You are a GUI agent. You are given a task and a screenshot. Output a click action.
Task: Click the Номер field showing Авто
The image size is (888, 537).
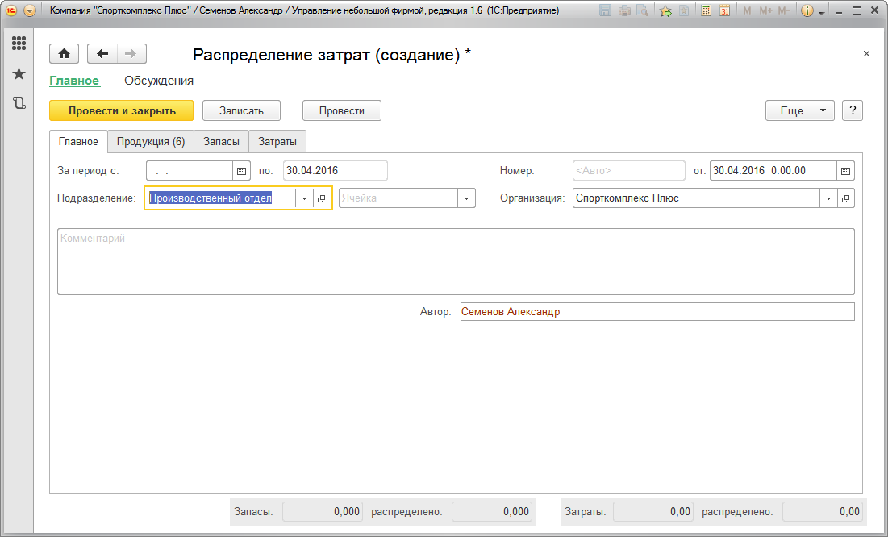[628, 170]
